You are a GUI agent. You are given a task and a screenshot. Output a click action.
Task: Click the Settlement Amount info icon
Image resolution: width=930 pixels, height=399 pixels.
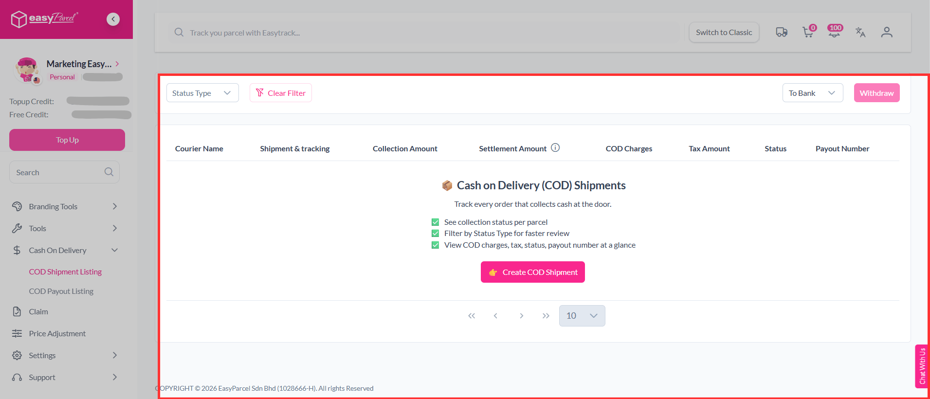pos(555,148)
